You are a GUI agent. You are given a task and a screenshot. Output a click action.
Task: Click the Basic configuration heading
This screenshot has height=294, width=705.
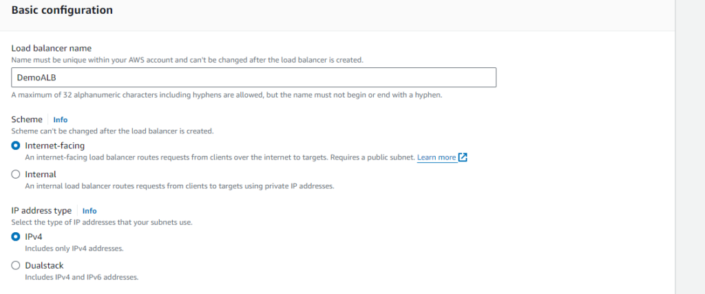(62, 10)
